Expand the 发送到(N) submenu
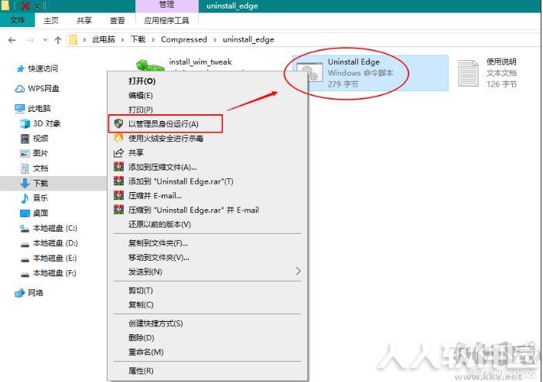The height and width of the screenshot is (382, 543). point(208,272)
